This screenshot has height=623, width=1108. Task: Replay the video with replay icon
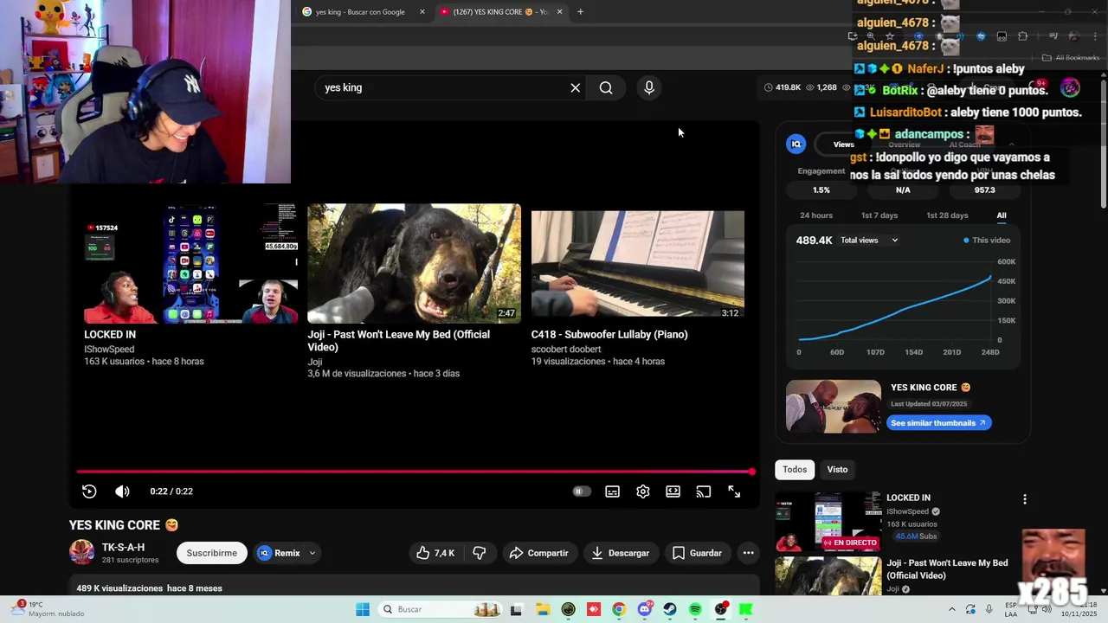pos(89,491)
